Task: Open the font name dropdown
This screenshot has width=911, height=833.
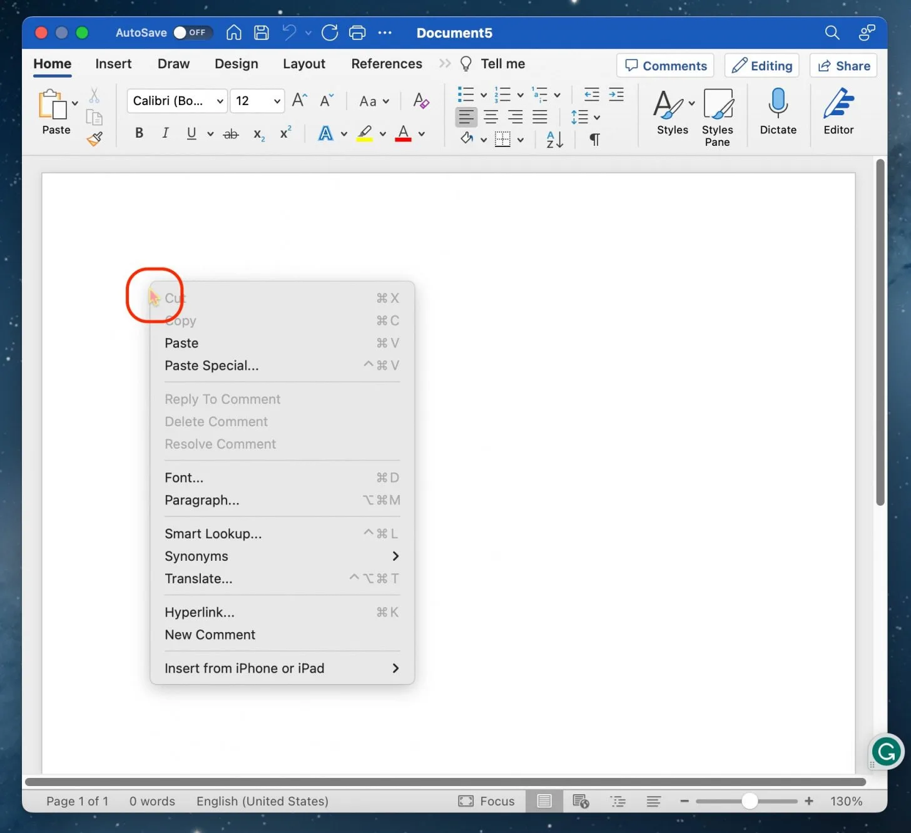Action: (x=220, y=101)
